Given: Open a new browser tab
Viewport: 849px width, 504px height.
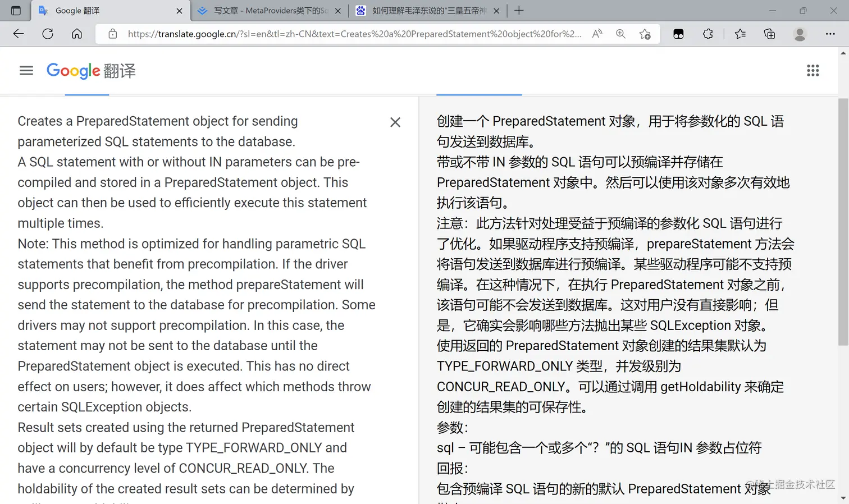Looking at the screenshot, I should (519, 11).
